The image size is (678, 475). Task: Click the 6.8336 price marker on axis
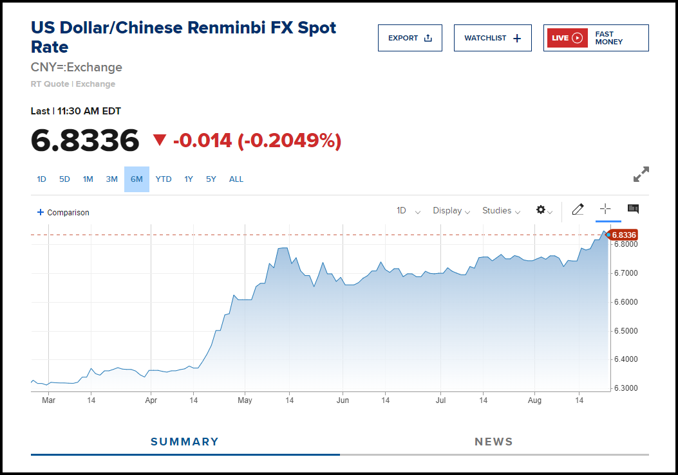pos(623,235)
